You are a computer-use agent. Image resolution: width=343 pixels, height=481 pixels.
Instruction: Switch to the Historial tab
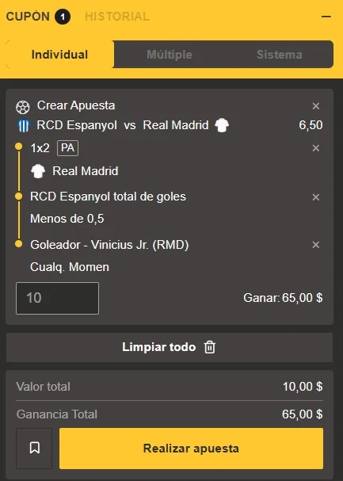(117, 17)
